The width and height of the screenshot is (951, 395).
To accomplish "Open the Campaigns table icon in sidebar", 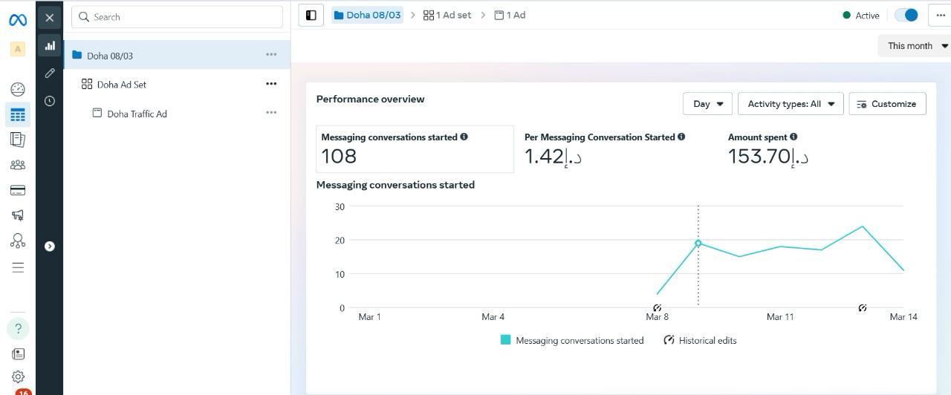I will tap(18, 114).
